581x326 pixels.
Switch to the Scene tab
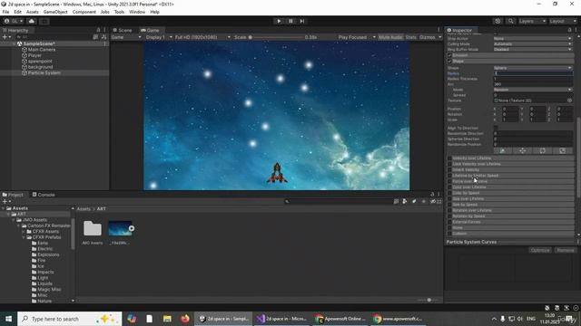pyautogui.click(x=123, y=30)
